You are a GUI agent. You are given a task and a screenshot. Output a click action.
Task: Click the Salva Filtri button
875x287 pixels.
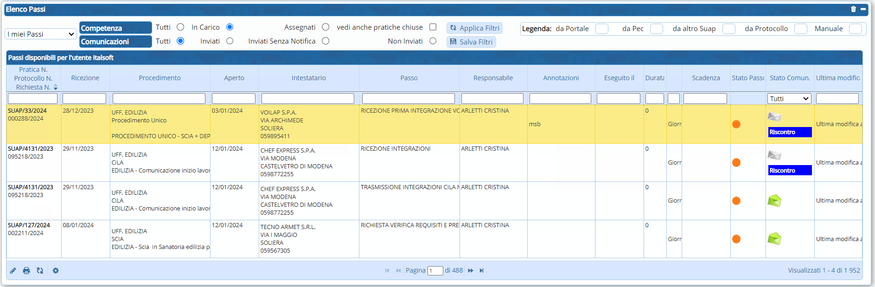(x=471, y=42)
